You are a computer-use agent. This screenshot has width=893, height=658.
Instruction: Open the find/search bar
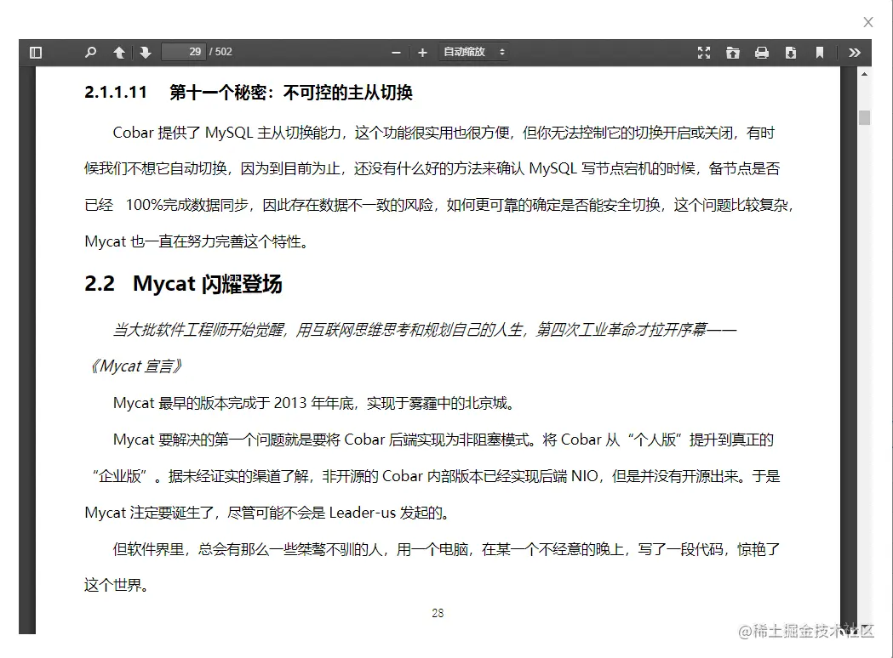pyautogui.click(x=90, y=52)
